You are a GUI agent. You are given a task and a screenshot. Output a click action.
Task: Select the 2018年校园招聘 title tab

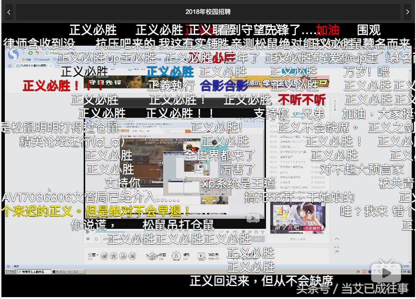tap(208, 11)
